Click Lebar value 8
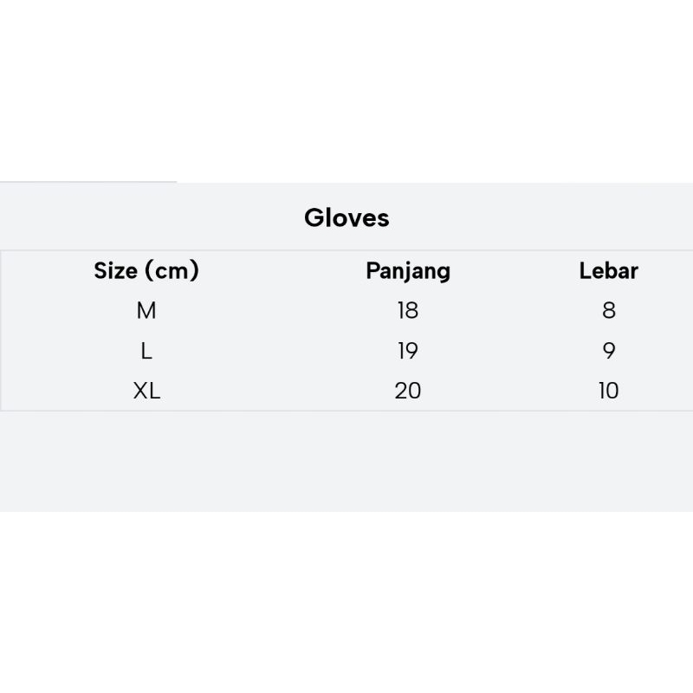Image resolution: width=693 pixels, height=693 pixels. tap(608, 310)
